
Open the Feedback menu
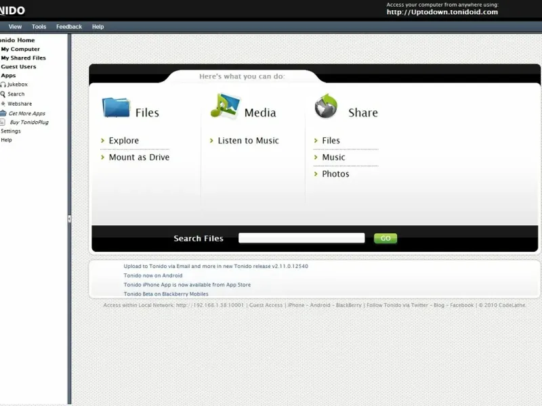click(69, 26)
